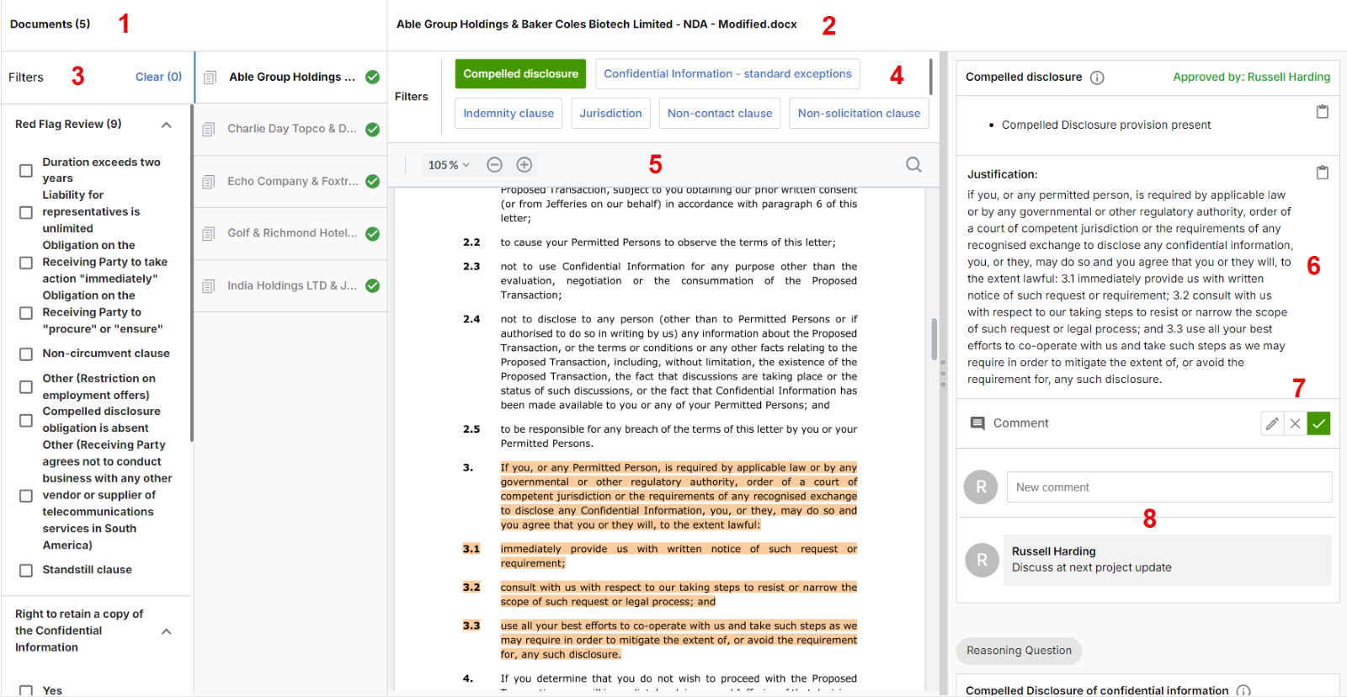Open Echo Company & Foxtr... document
1347x697 pixels.
tap(291, 182)
